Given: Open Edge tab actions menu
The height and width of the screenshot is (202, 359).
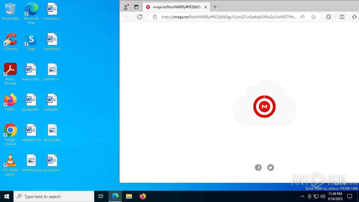Looking at the screenshot, I should (x=136, y=7).
